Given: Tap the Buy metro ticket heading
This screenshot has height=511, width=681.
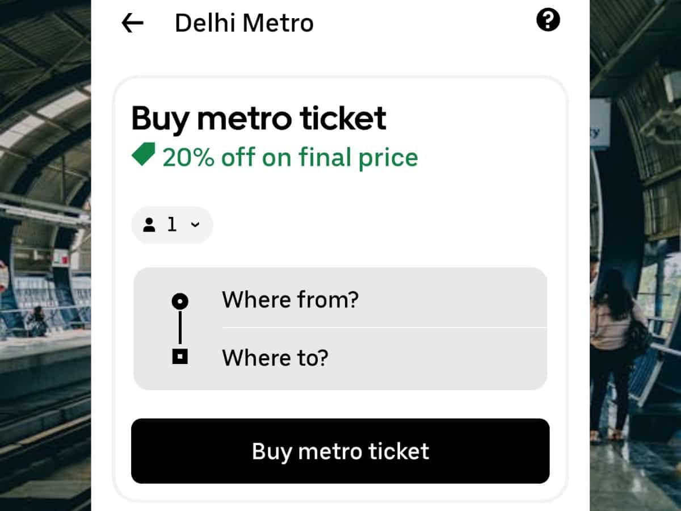Looking at the screenshot, I should (x=258, y=118).
